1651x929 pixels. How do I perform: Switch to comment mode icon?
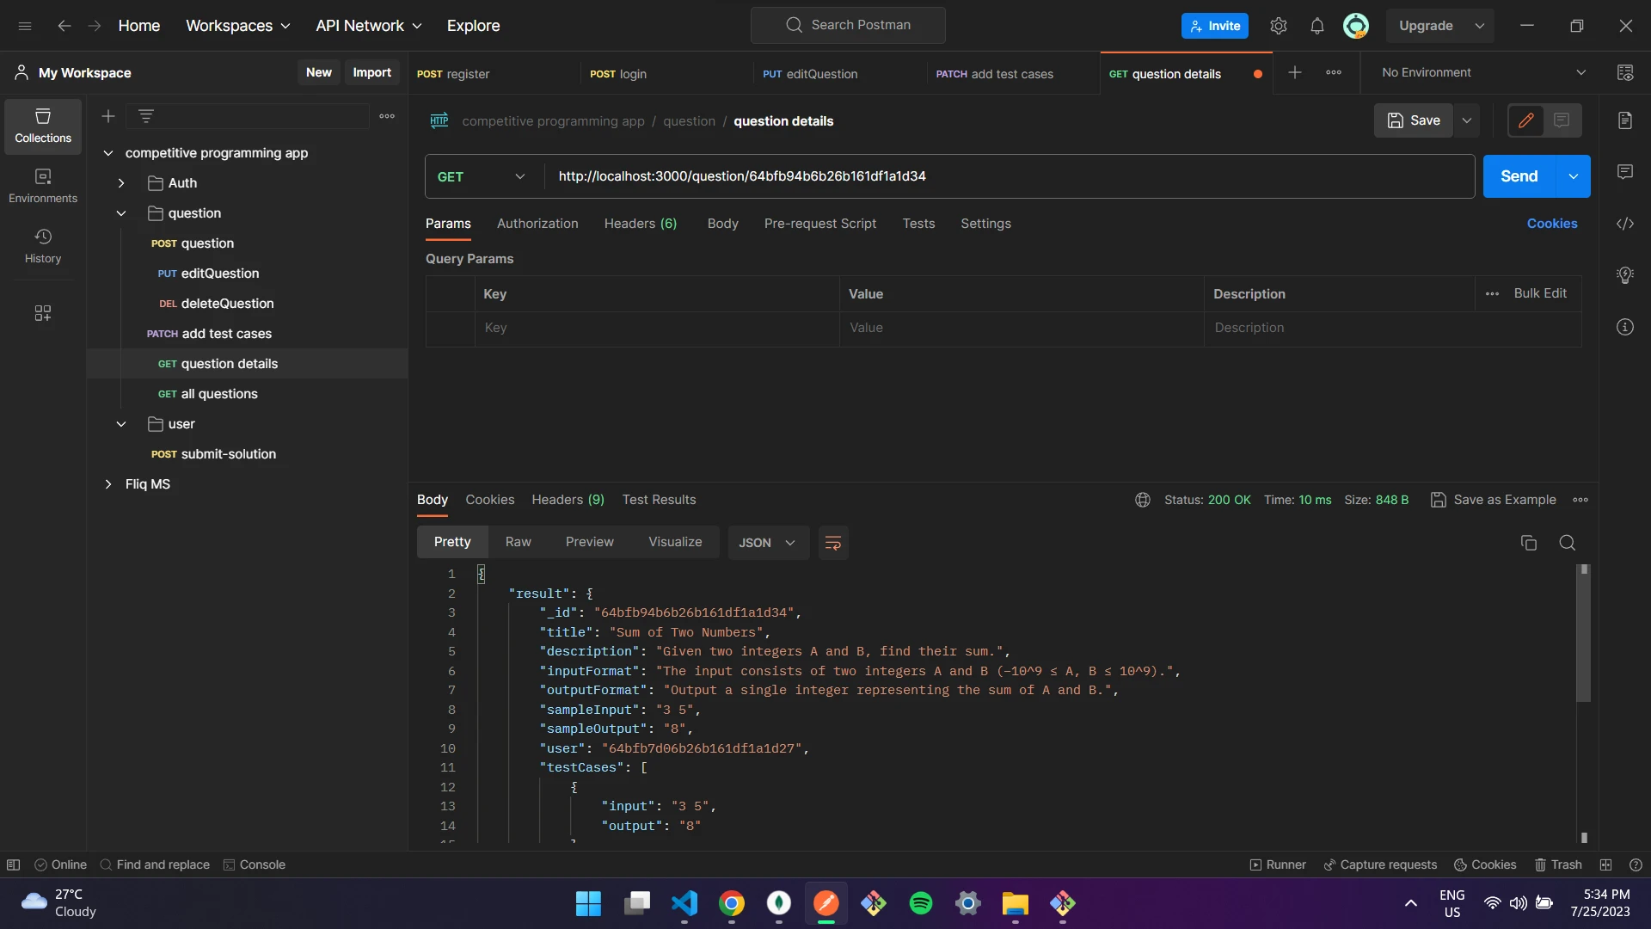[x=1562, y=120]
